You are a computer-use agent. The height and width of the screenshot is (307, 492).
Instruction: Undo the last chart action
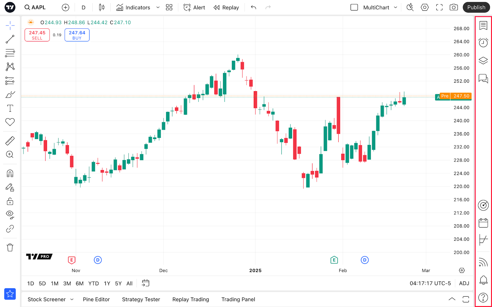[253, 7]
